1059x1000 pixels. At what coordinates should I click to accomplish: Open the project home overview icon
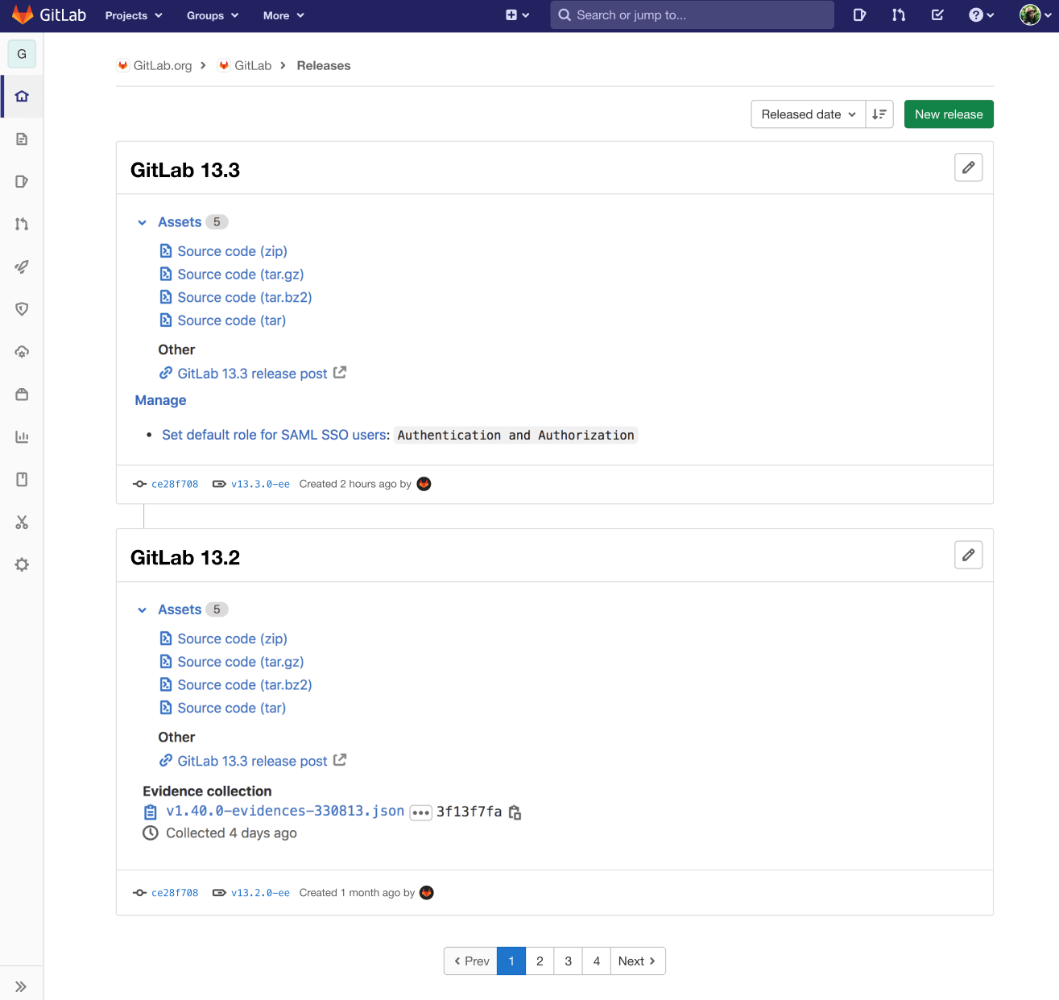[x=22, y=96]
